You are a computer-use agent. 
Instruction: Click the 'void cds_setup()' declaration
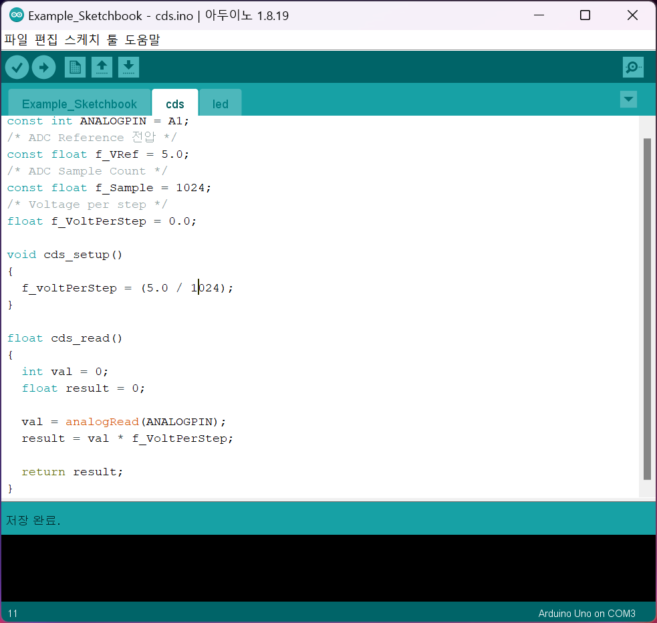[65, 255]
